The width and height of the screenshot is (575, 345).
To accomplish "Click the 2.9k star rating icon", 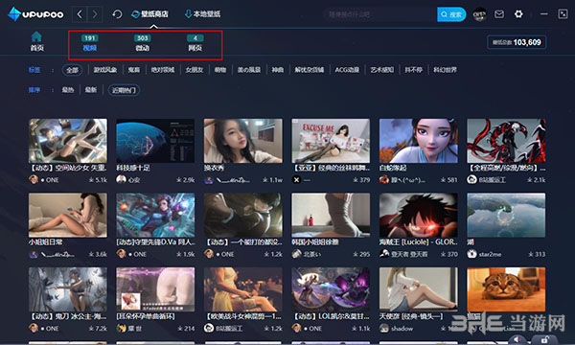I will (178, 180).
